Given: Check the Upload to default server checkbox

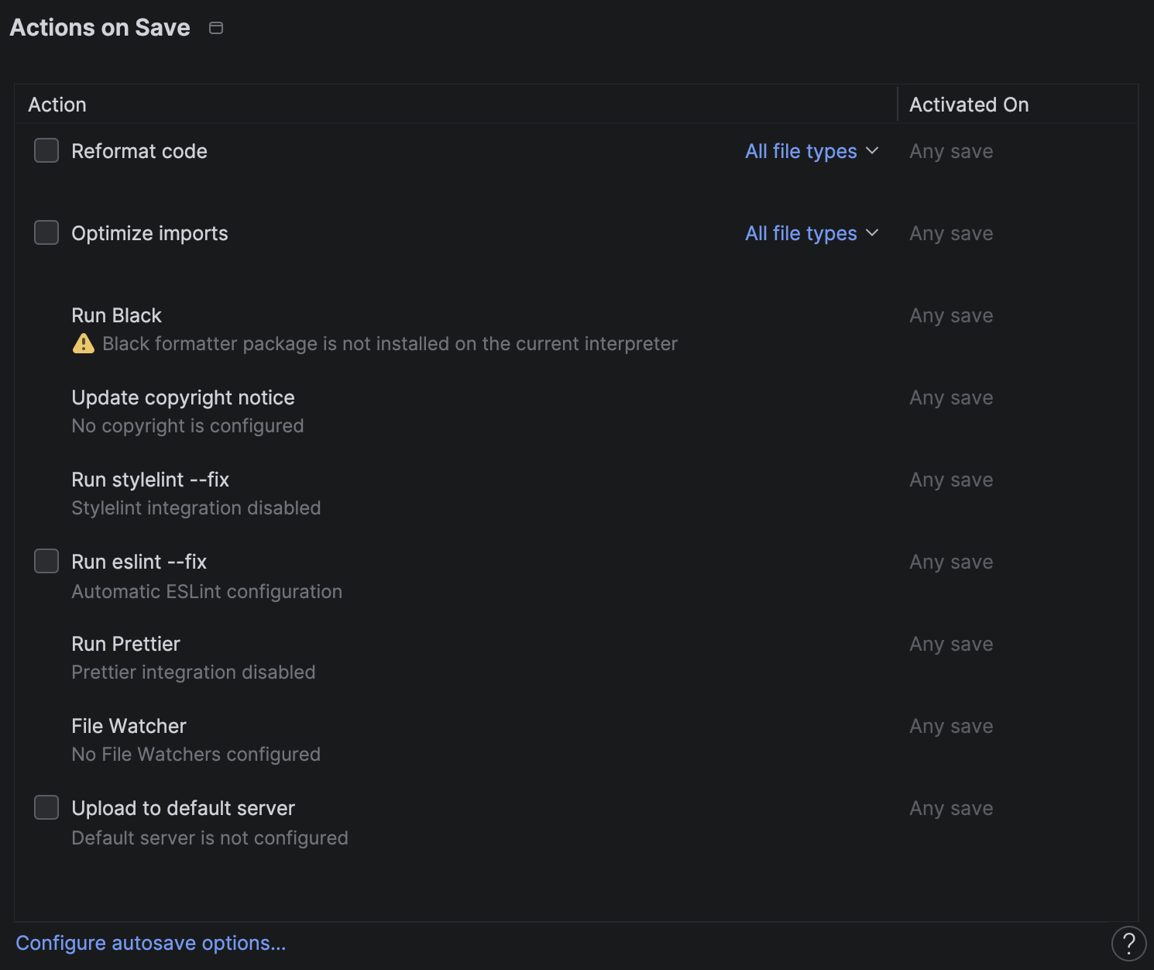Looking at the screenshot, I should [x=46, y=807].
